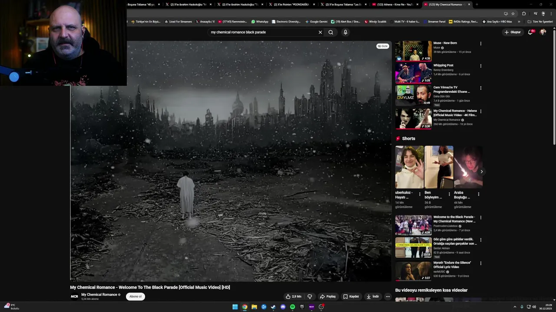The width and height of the screenshot is (556, 312).
Task: Open more actions ellipsis under the video
Action: point(388,296)
